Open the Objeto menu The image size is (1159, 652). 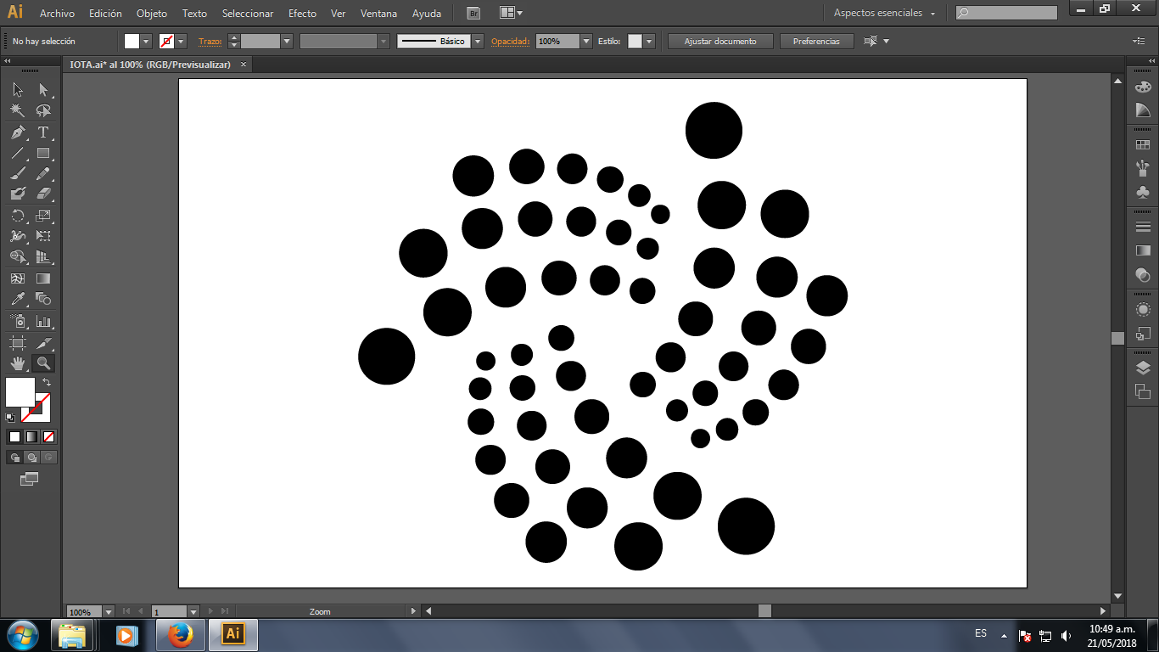point(152,14)
